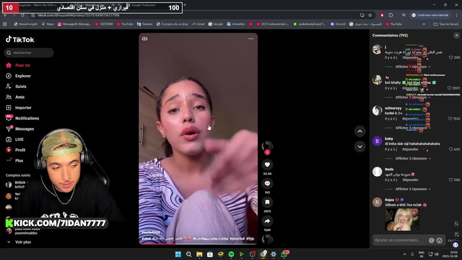Open comments bubble icon showing 192

(x=267, y=183)
